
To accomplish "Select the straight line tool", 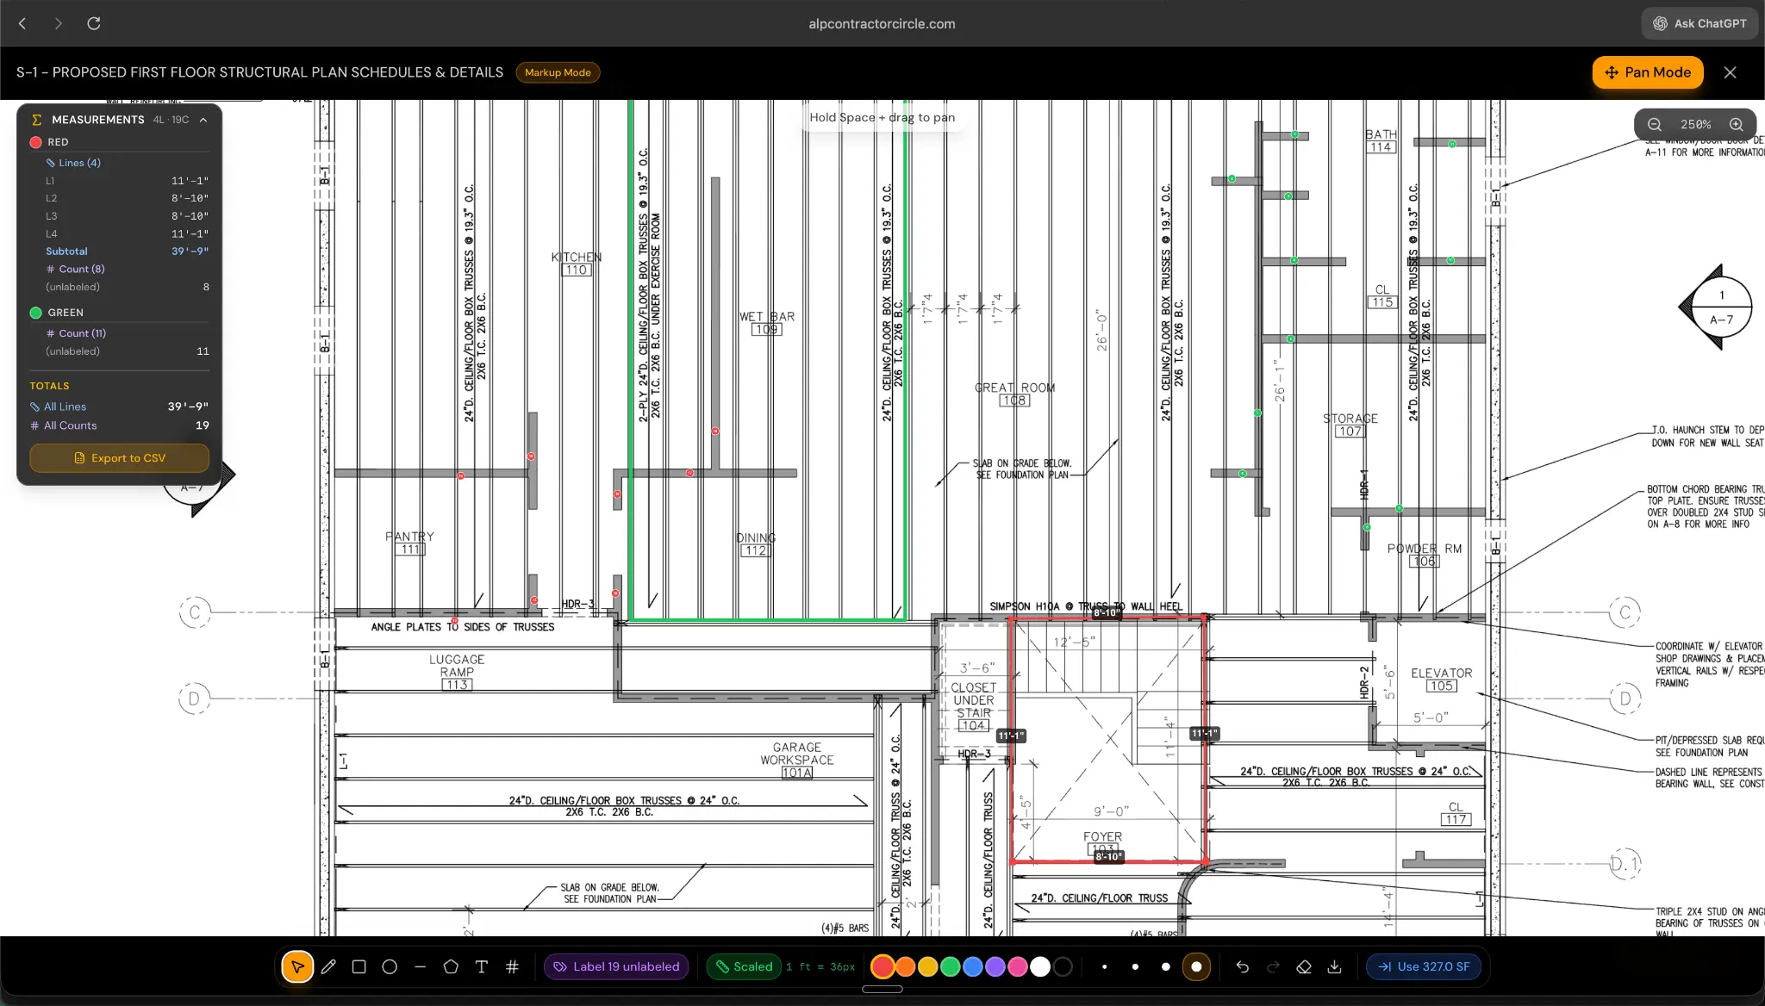I will tap(421, 966).
